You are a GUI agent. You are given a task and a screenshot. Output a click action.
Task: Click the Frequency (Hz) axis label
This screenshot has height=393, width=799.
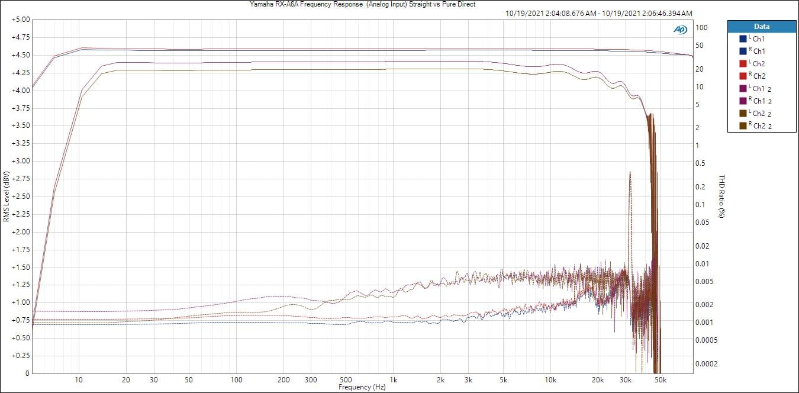(x=362, y=387)
